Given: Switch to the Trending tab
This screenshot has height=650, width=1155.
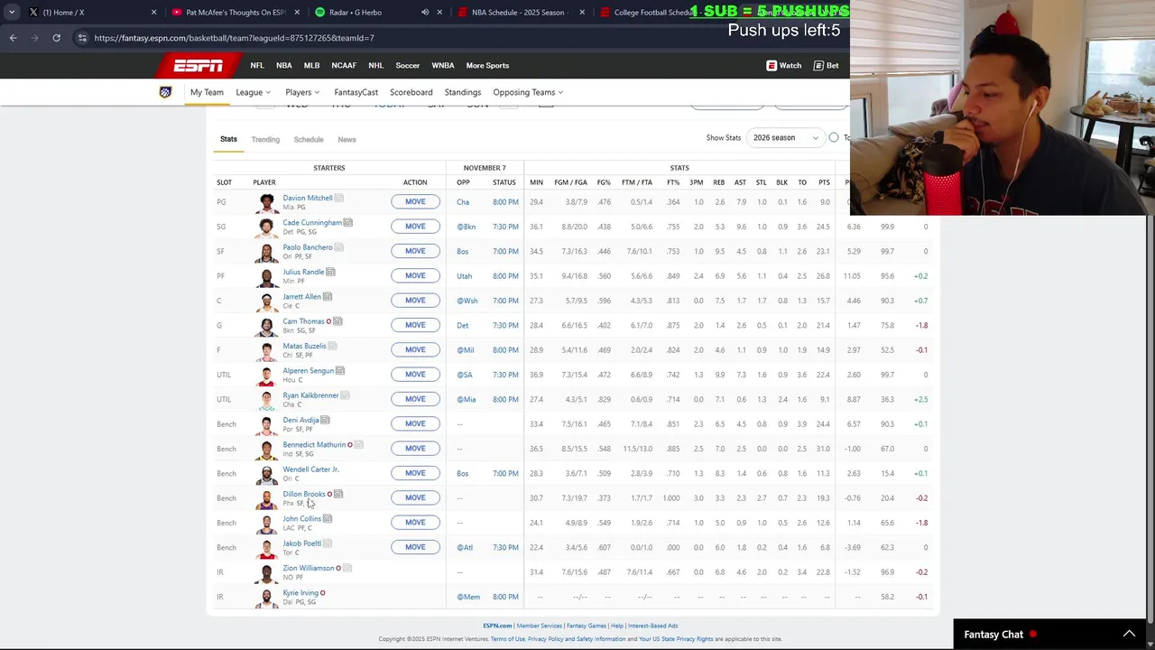Looking at the screenshot, I should coord(265,140).
